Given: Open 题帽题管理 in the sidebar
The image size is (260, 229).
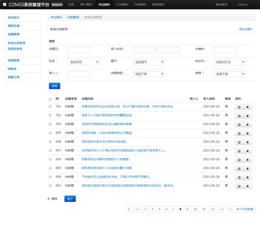Looking at the screenshot, I should coord(15,49).
